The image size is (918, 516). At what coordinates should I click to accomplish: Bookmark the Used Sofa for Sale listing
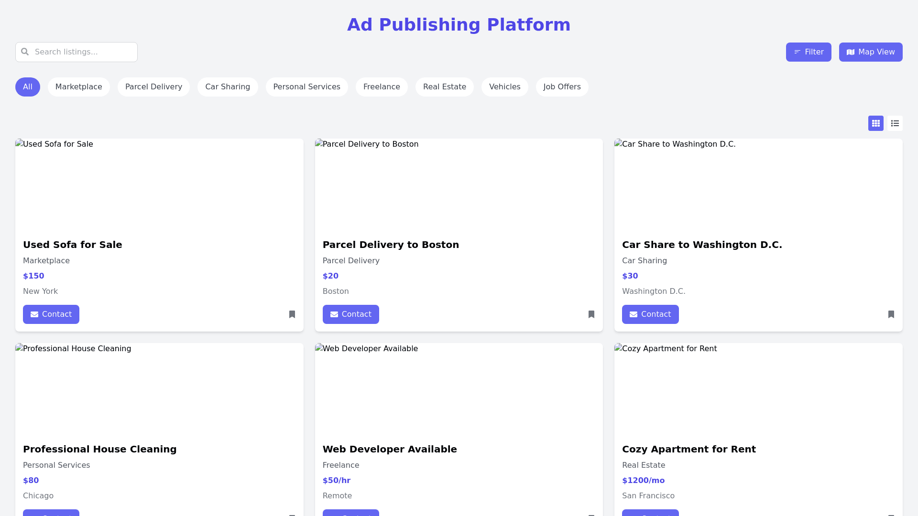click(x=292, y=314)
